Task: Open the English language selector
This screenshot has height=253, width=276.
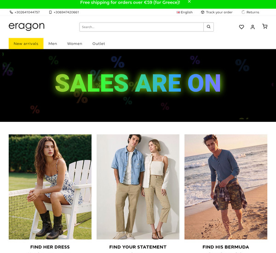Action: (x=184, y=12)
